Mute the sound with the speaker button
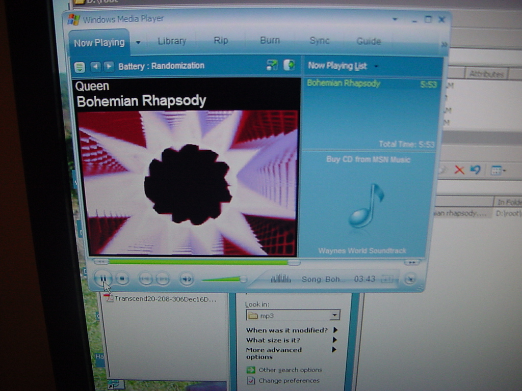The width and height of the screenshot is (522, 391). (x=187, y=279)
